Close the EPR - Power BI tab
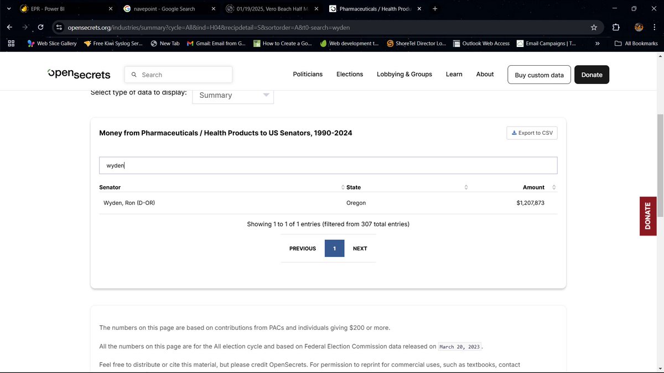The width and height of the screenshot is (664, 373). coord(110,9)
